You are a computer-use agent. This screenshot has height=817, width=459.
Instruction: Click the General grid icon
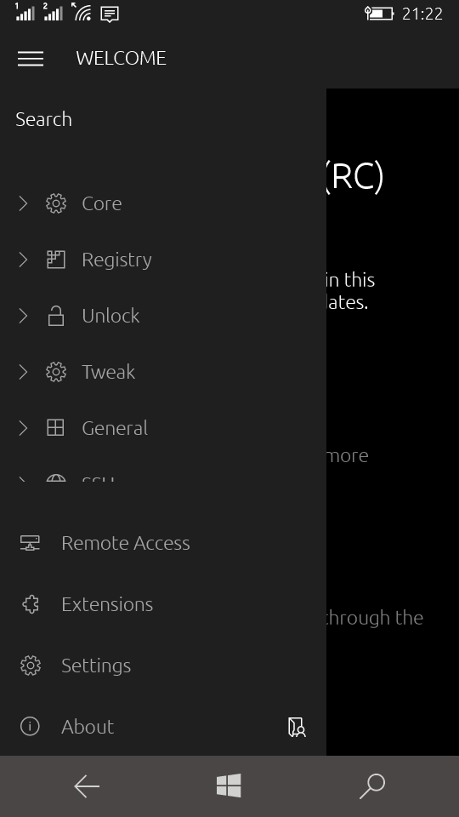(56, 428)
